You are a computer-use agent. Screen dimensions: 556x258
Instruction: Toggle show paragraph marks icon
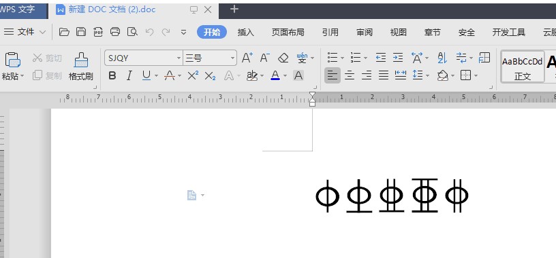461,57
